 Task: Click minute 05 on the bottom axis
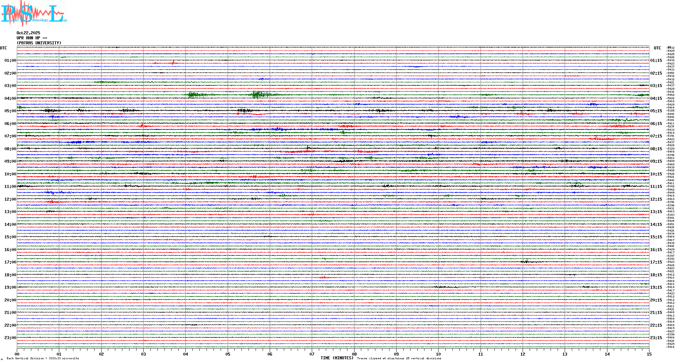click(228, 354)
